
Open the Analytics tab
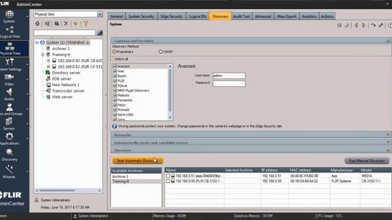(309, 16)
